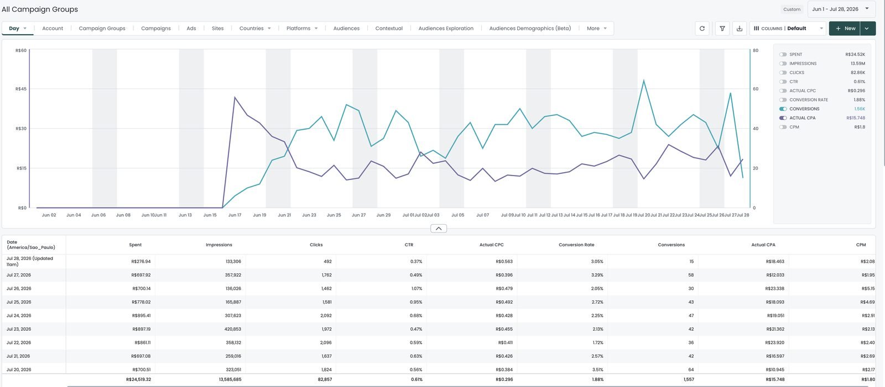The height and width of the screenshot is (387, 885).
Task: Sort by the Actual CPA column header
Action: pos(763,245)
